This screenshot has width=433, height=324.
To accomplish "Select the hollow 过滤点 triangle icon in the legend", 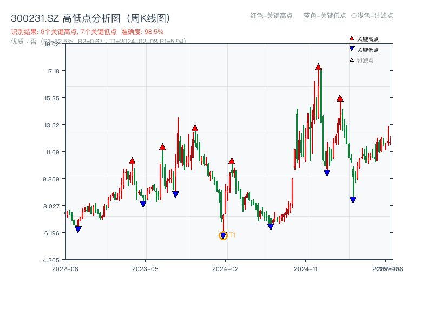I will tap(351, 59).
